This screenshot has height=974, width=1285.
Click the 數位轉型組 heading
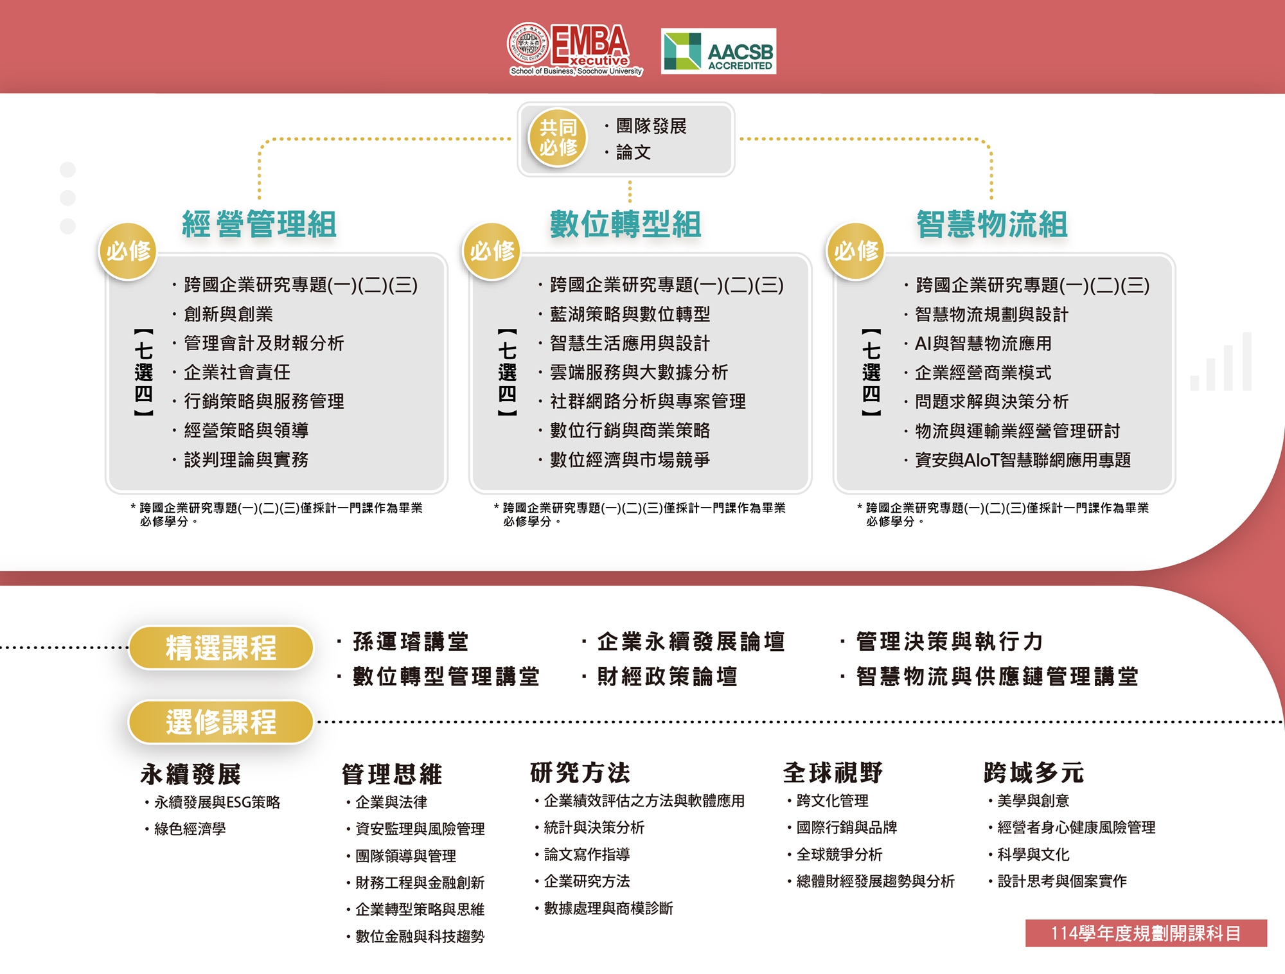625,224
